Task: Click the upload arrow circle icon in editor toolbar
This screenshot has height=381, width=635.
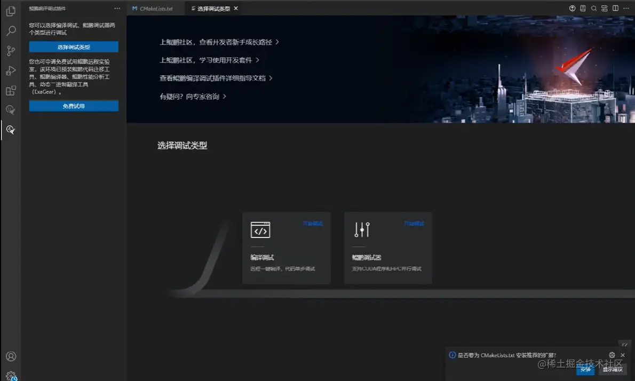Action: pyautogui.click(x=572, y=8)
